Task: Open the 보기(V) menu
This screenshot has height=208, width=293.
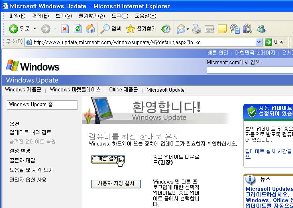Action: (x=63, y=16)
